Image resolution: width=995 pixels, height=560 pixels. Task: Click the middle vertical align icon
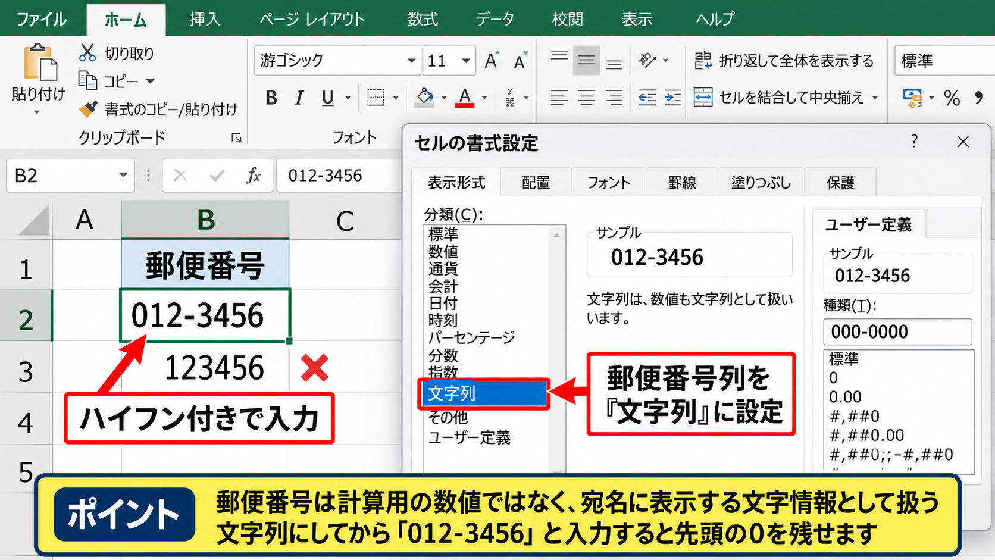tap(587, 60)
